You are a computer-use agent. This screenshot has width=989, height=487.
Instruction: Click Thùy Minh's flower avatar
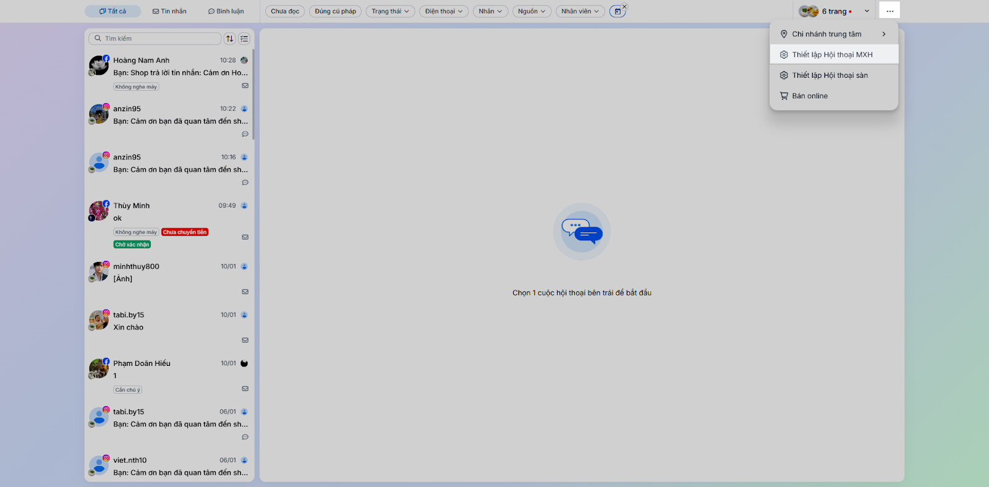(99, 211)
